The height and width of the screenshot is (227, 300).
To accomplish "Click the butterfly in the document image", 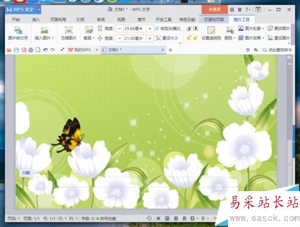I will tap(68, 135).
